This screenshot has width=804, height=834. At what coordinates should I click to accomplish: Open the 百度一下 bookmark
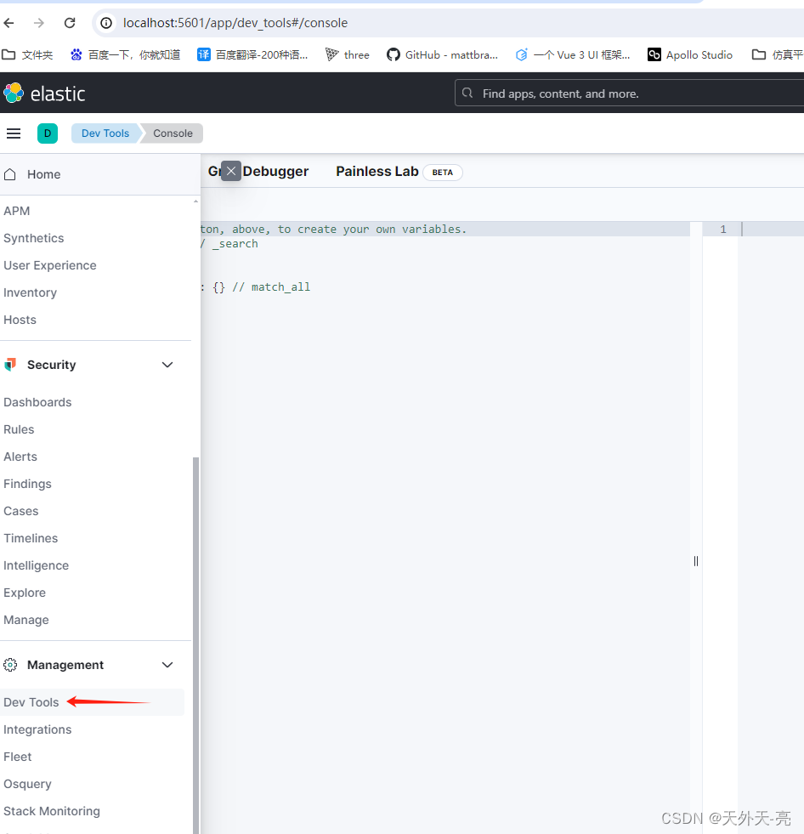tap(126, 54)
